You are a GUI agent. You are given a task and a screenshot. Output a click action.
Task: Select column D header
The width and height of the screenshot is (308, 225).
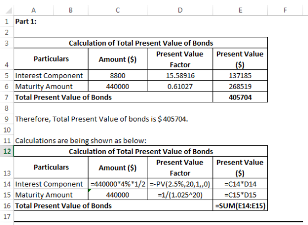point(180,10)
